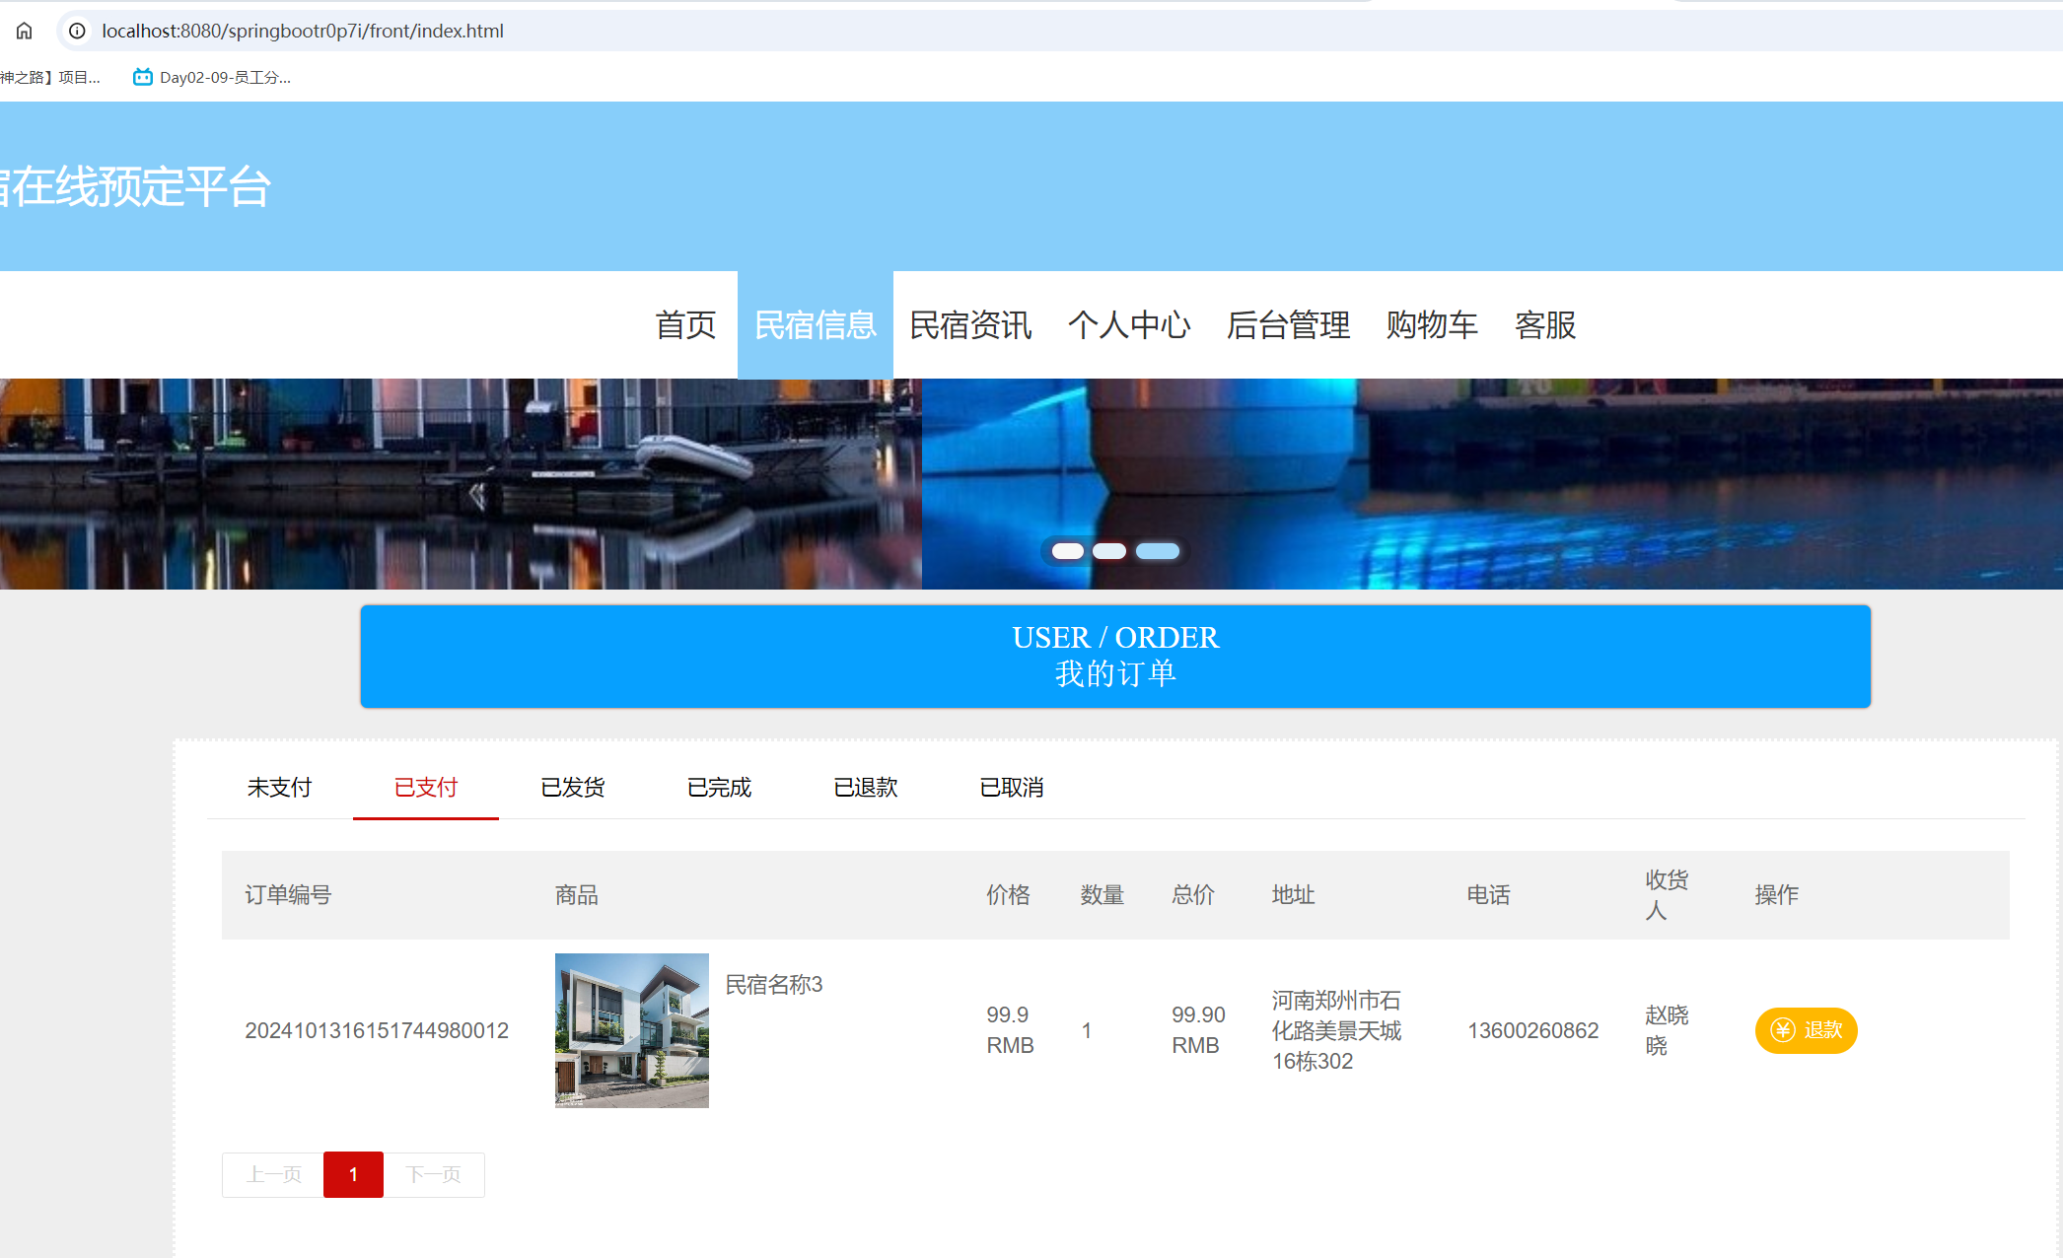Open the 购物车 shopping cart

1432,325
